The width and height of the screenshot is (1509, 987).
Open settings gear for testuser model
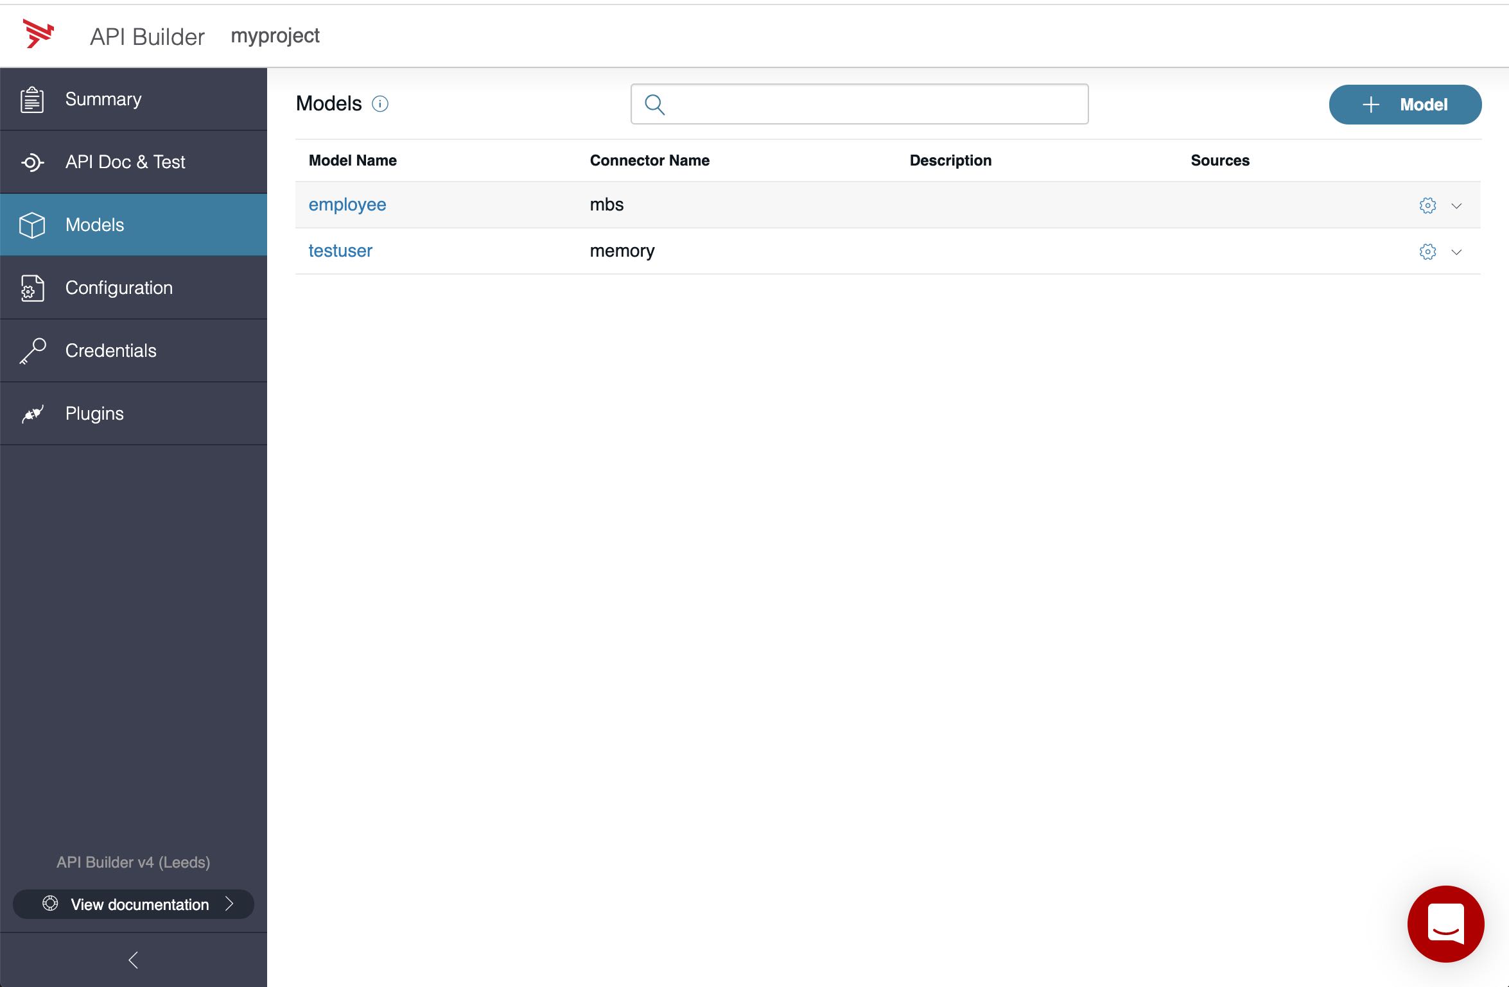coord(1427,252)
